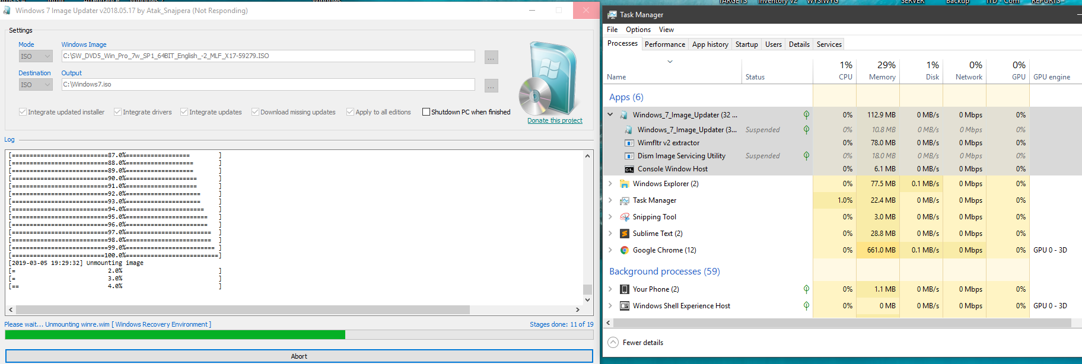This screenshot has width=1082, height=364.
Task: Open the Mode ISO dropdown
Action: [x=36, y=56]
